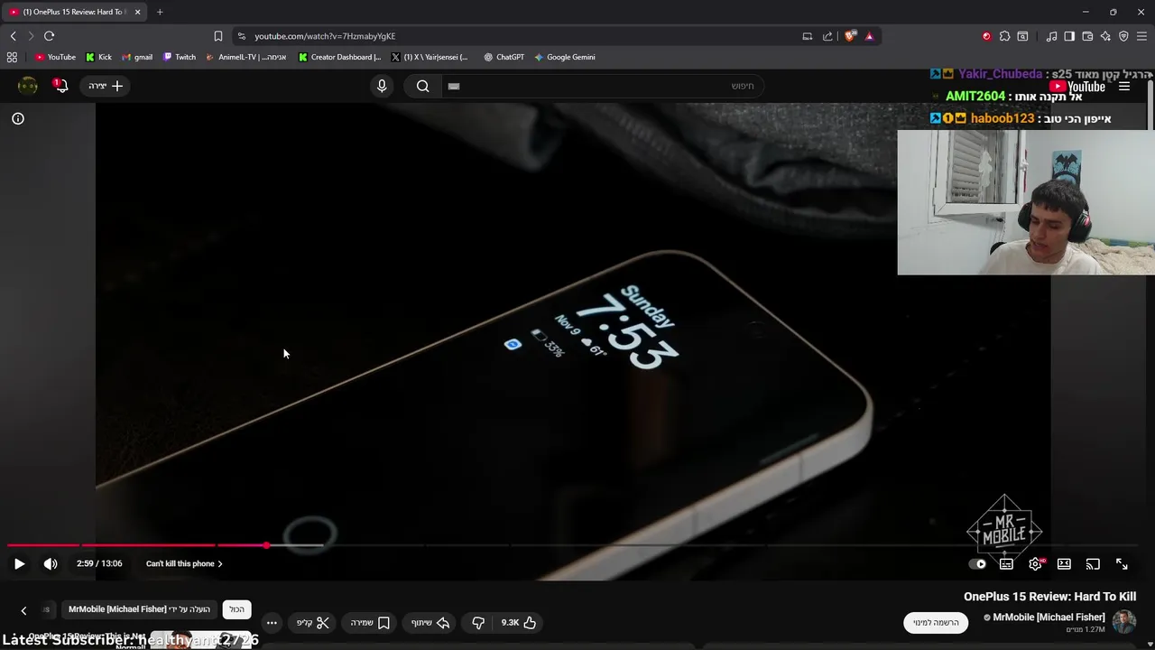This screenshot has height=650, width=1155.
Task: Open the Brave Rewards triangle icon
Action: coord(869,36)
